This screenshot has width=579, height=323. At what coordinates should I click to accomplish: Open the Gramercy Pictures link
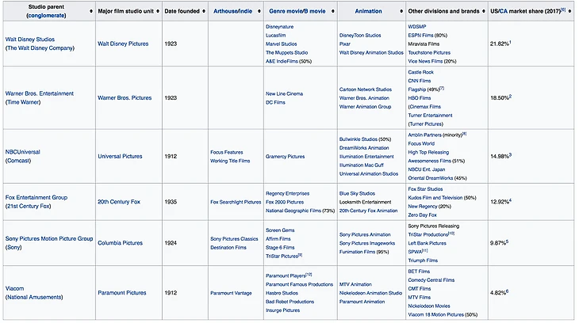click(285, 157)
